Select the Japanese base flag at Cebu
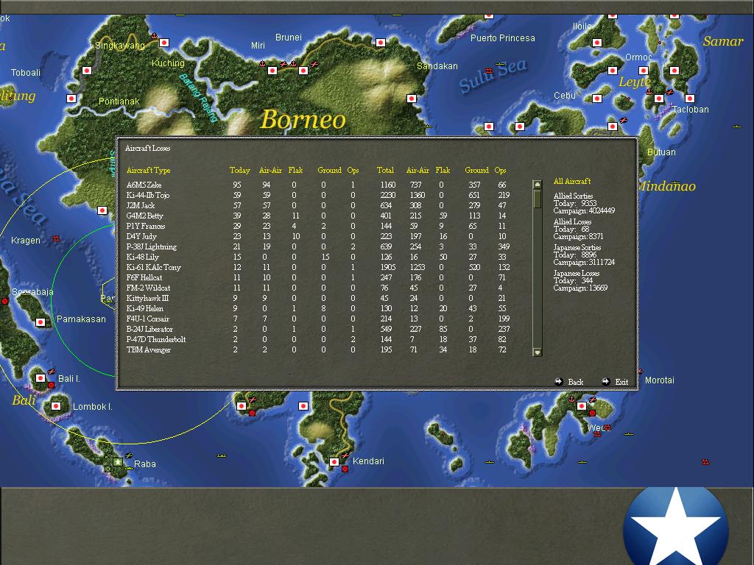This screenshot has height=565, width=754. [596, 99]
